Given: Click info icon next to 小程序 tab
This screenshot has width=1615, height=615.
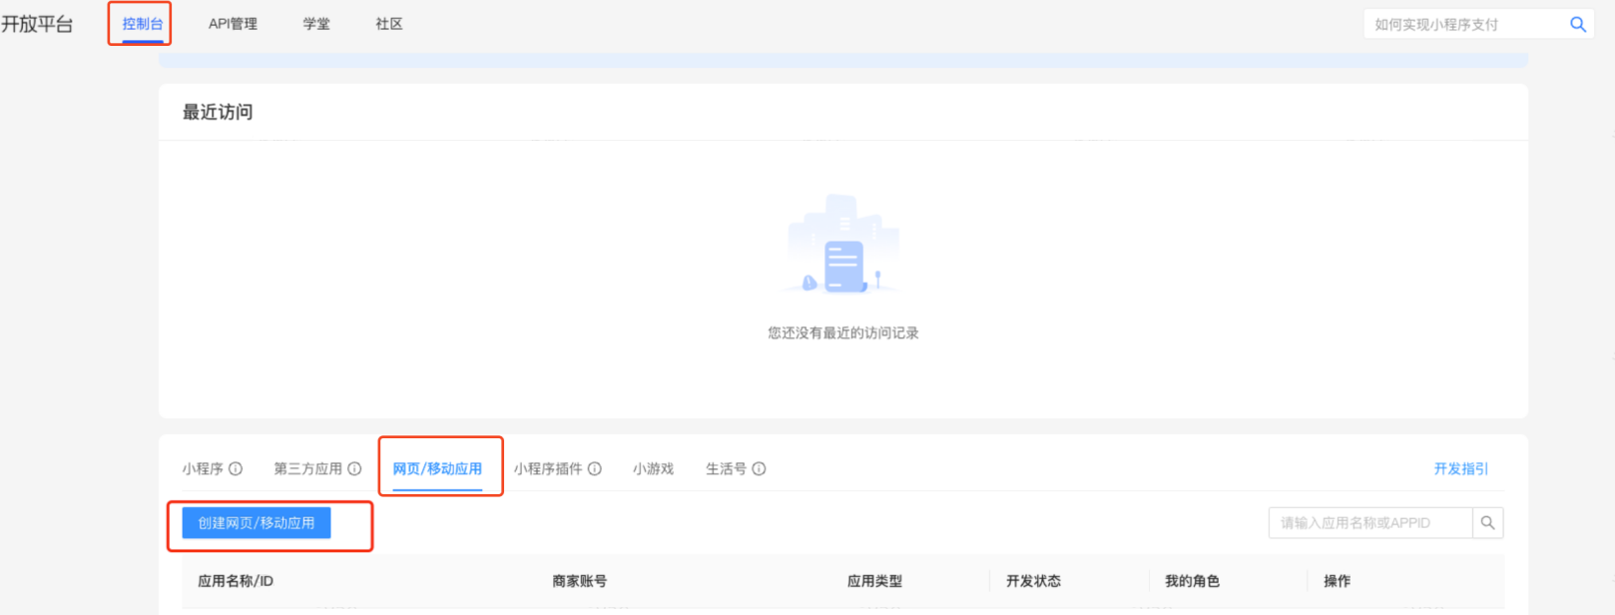Looking at the screenshot, I should click(236, 469).
